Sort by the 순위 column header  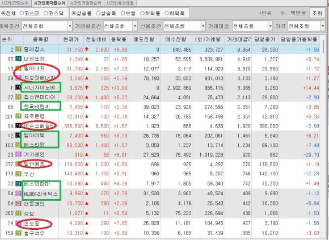pyautogui.click(x=7, y=39)
